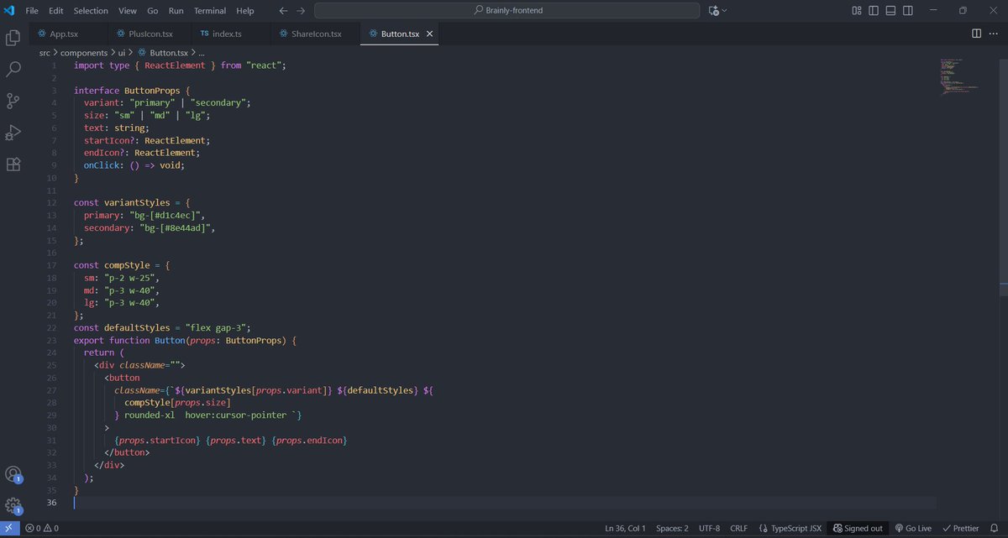Toggle the bottom Panel visibility

[891, 11]
